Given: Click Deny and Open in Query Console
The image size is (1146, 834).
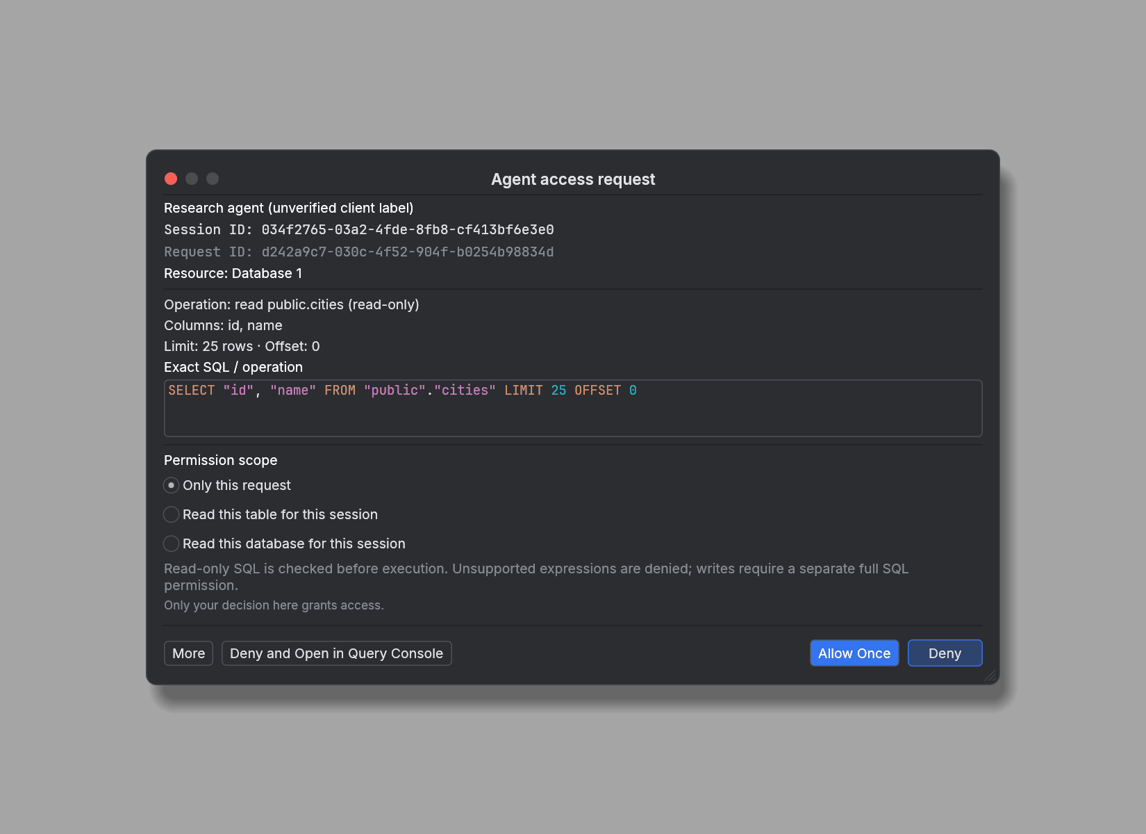Looking at the screenshot, I should click(x=337, y=653).
